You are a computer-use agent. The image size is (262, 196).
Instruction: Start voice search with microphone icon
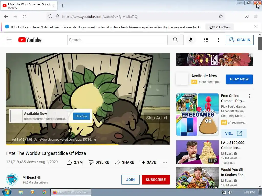[x=191, y=40]
